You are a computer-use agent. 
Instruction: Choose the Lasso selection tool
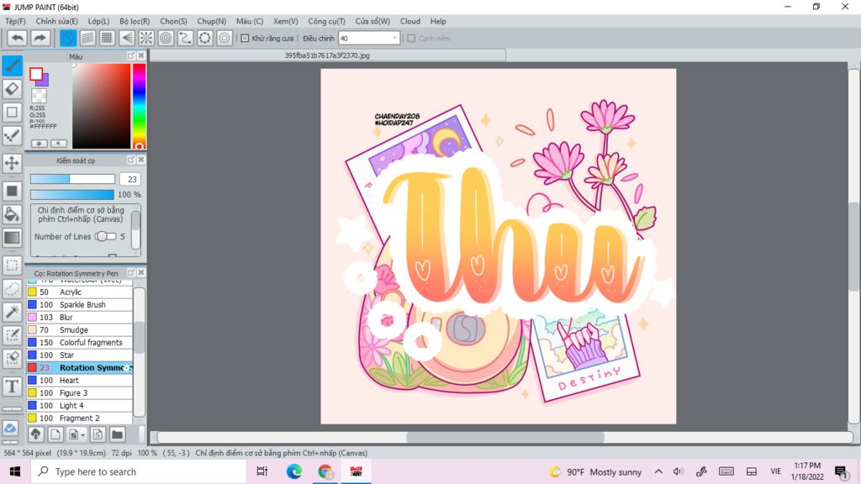click(x=12, y=288)
